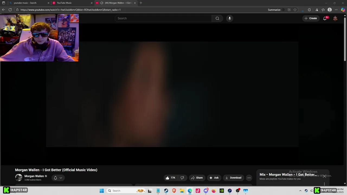
Task: Go back using the browser back arrow
Action: pos(3,10)
